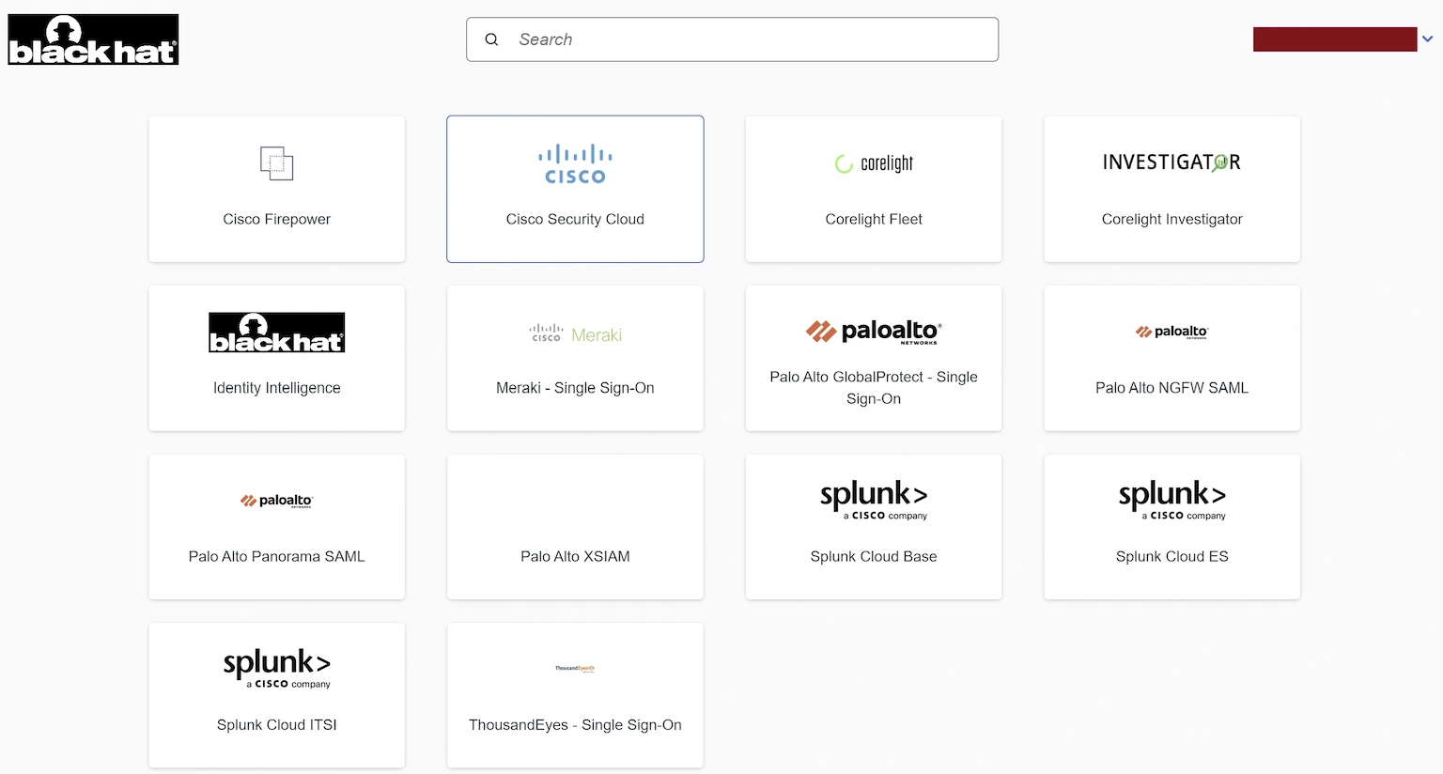Open the Identity Intelligence application
The width and height of the screenshot is (1443, 774).
[276, 358]
